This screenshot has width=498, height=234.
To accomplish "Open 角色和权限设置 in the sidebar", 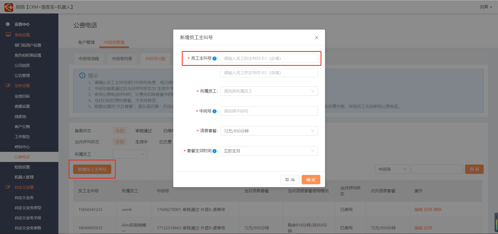I will (x=28, y=55).
